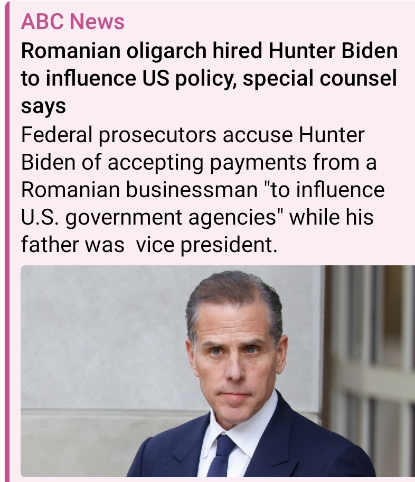Click the "special counsel" headline phrase
Screen dimensions: 415x482
(320, 78)
